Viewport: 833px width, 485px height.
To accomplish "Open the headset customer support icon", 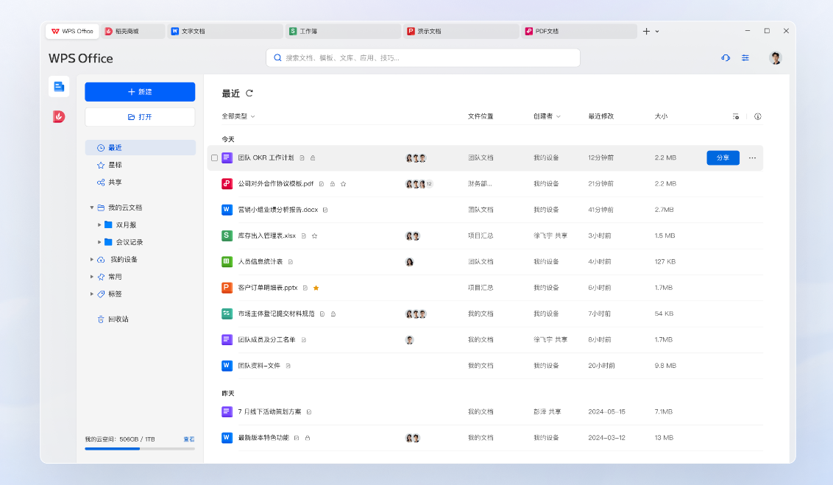I will tap(726, 57).
